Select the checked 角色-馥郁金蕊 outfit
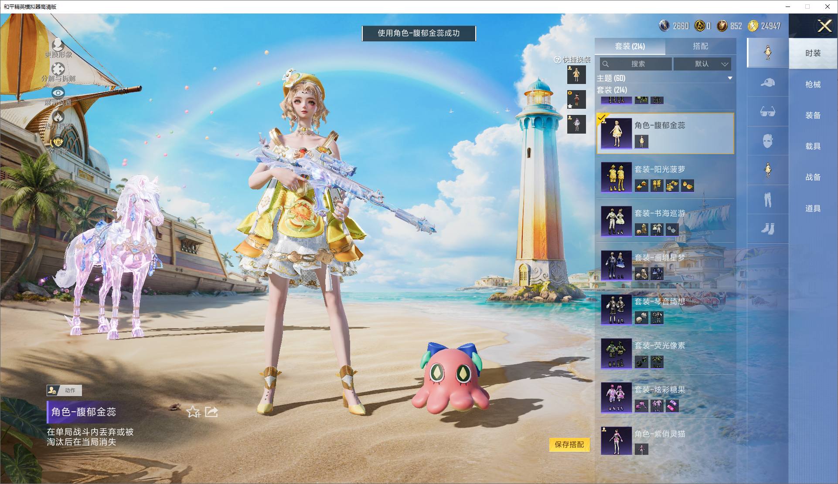Image resolution: width=838 pixels, height=484 pixels. click(x=665, y=133)
